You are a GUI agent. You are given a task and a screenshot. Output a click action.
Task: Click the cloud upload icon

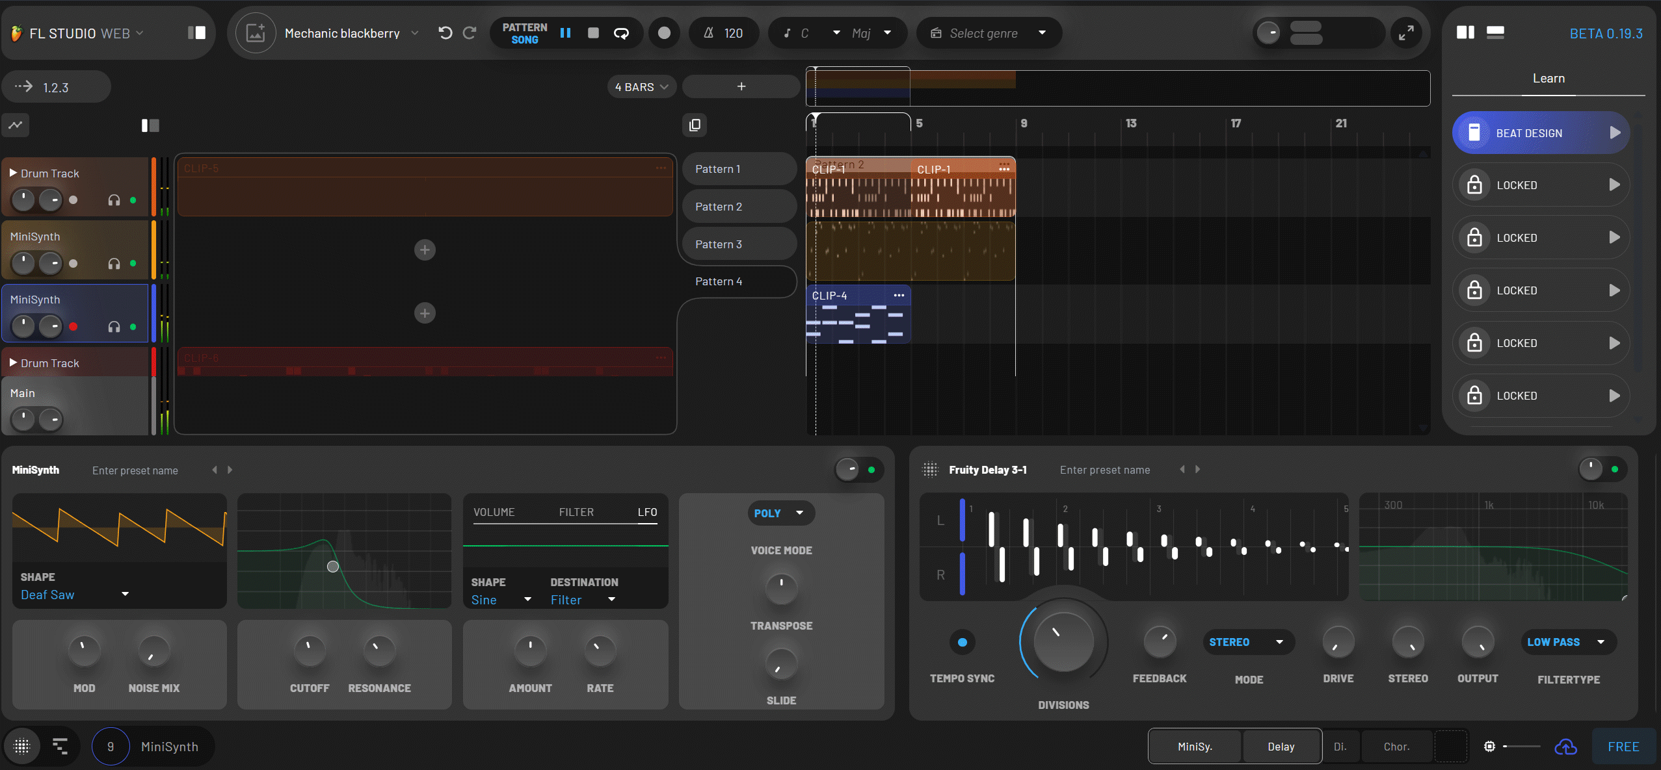click(x=1565, y=747)
